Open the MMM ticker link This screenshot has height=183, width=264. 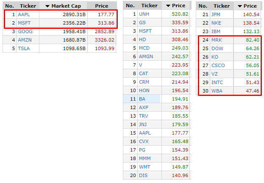[x=145, y=158]
